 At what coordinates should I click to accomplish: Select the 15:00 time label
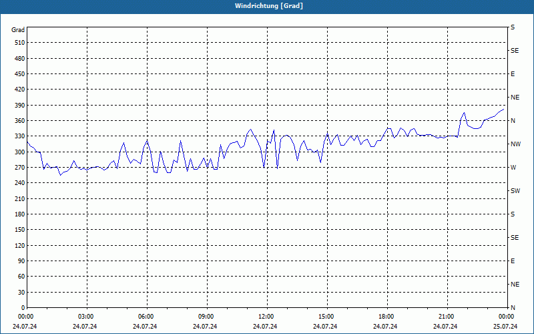[x=326, y=317]
